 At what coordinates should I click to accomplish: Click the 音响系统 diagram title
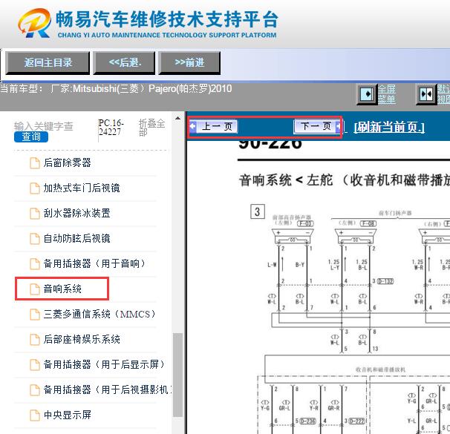[345, 180]
